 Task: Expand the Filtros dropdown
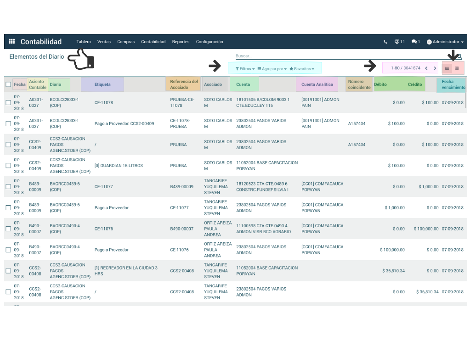[x=245, y=69]
